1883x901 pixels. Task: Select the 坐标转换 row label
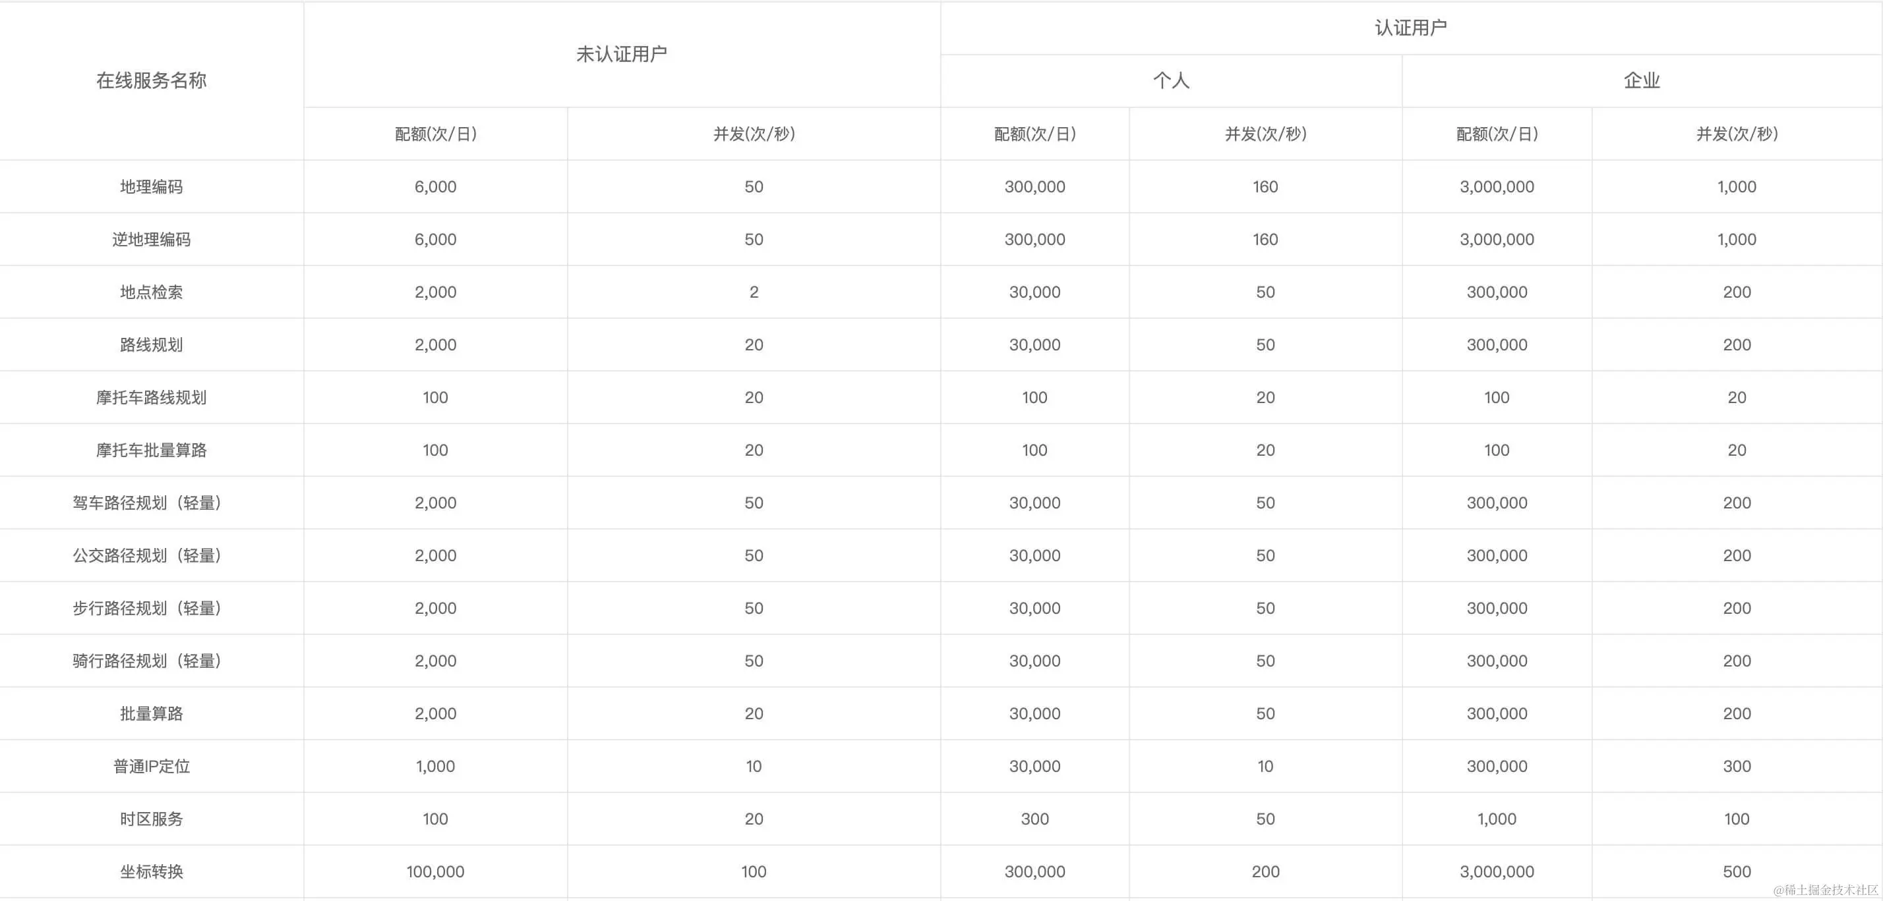(x=150, y=871)
